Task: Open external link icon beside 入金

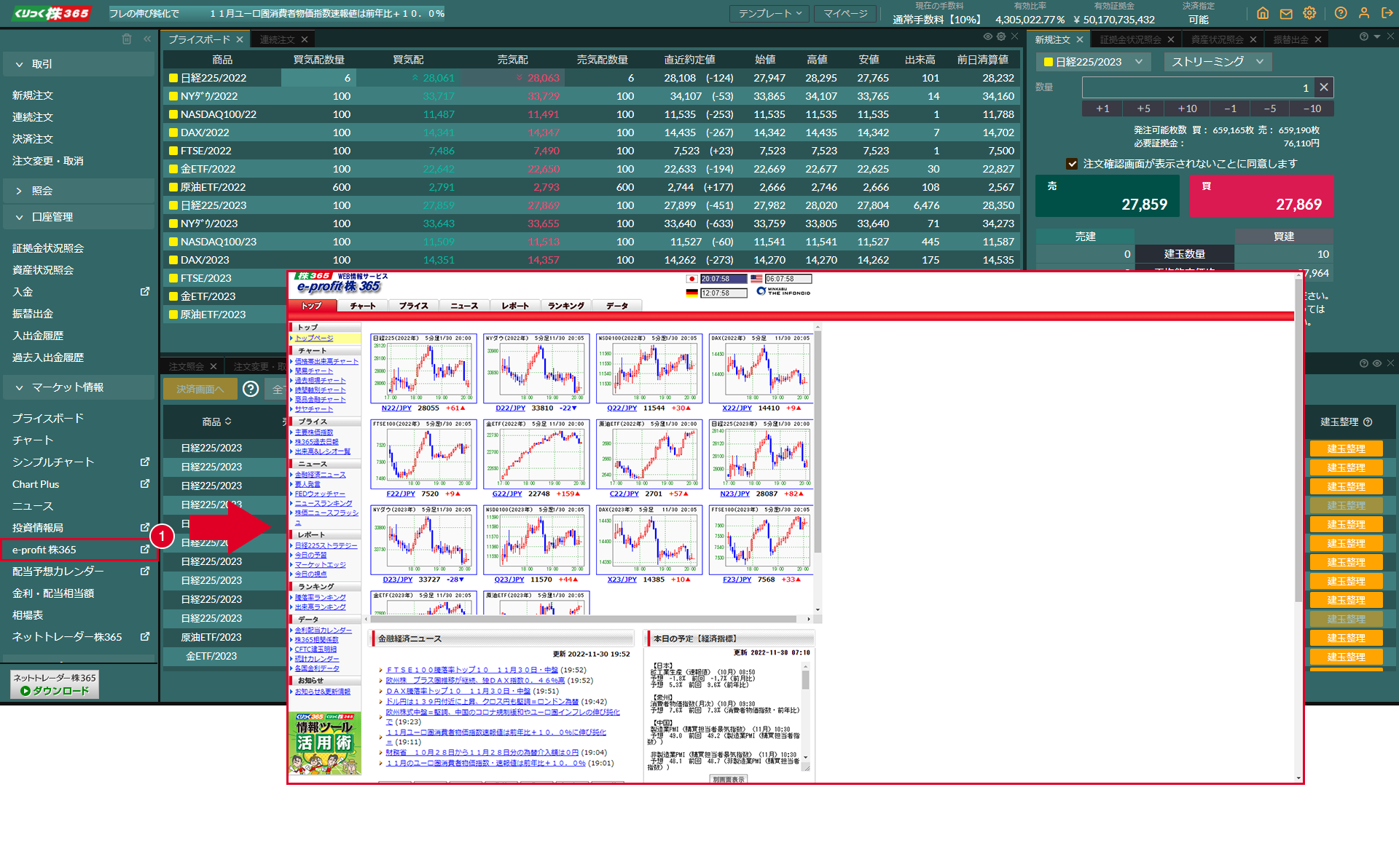Action: pos(145,291)
